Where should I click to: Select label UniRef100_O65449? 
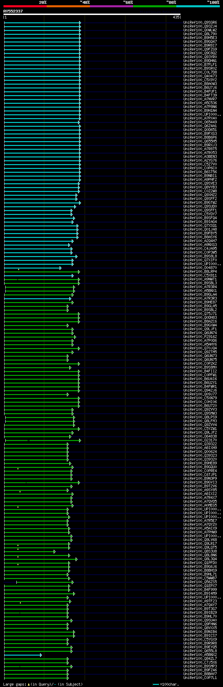200,122
